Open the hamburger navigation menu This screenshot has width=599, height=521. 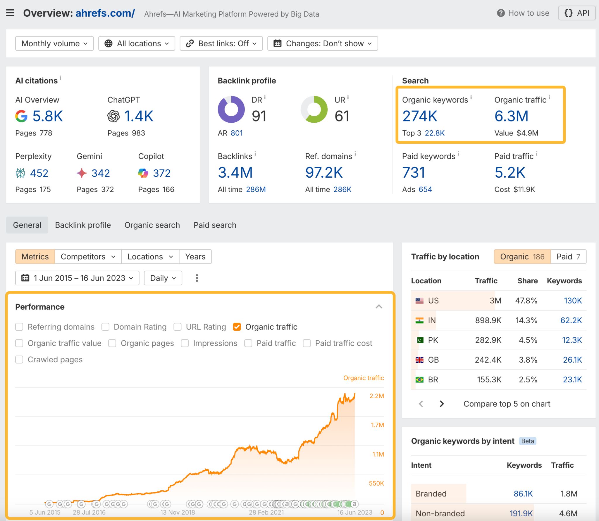click(11, 13)
